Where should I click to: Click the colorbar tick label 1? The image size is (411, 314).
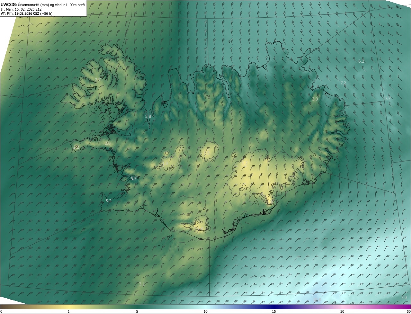pos(69,311)
